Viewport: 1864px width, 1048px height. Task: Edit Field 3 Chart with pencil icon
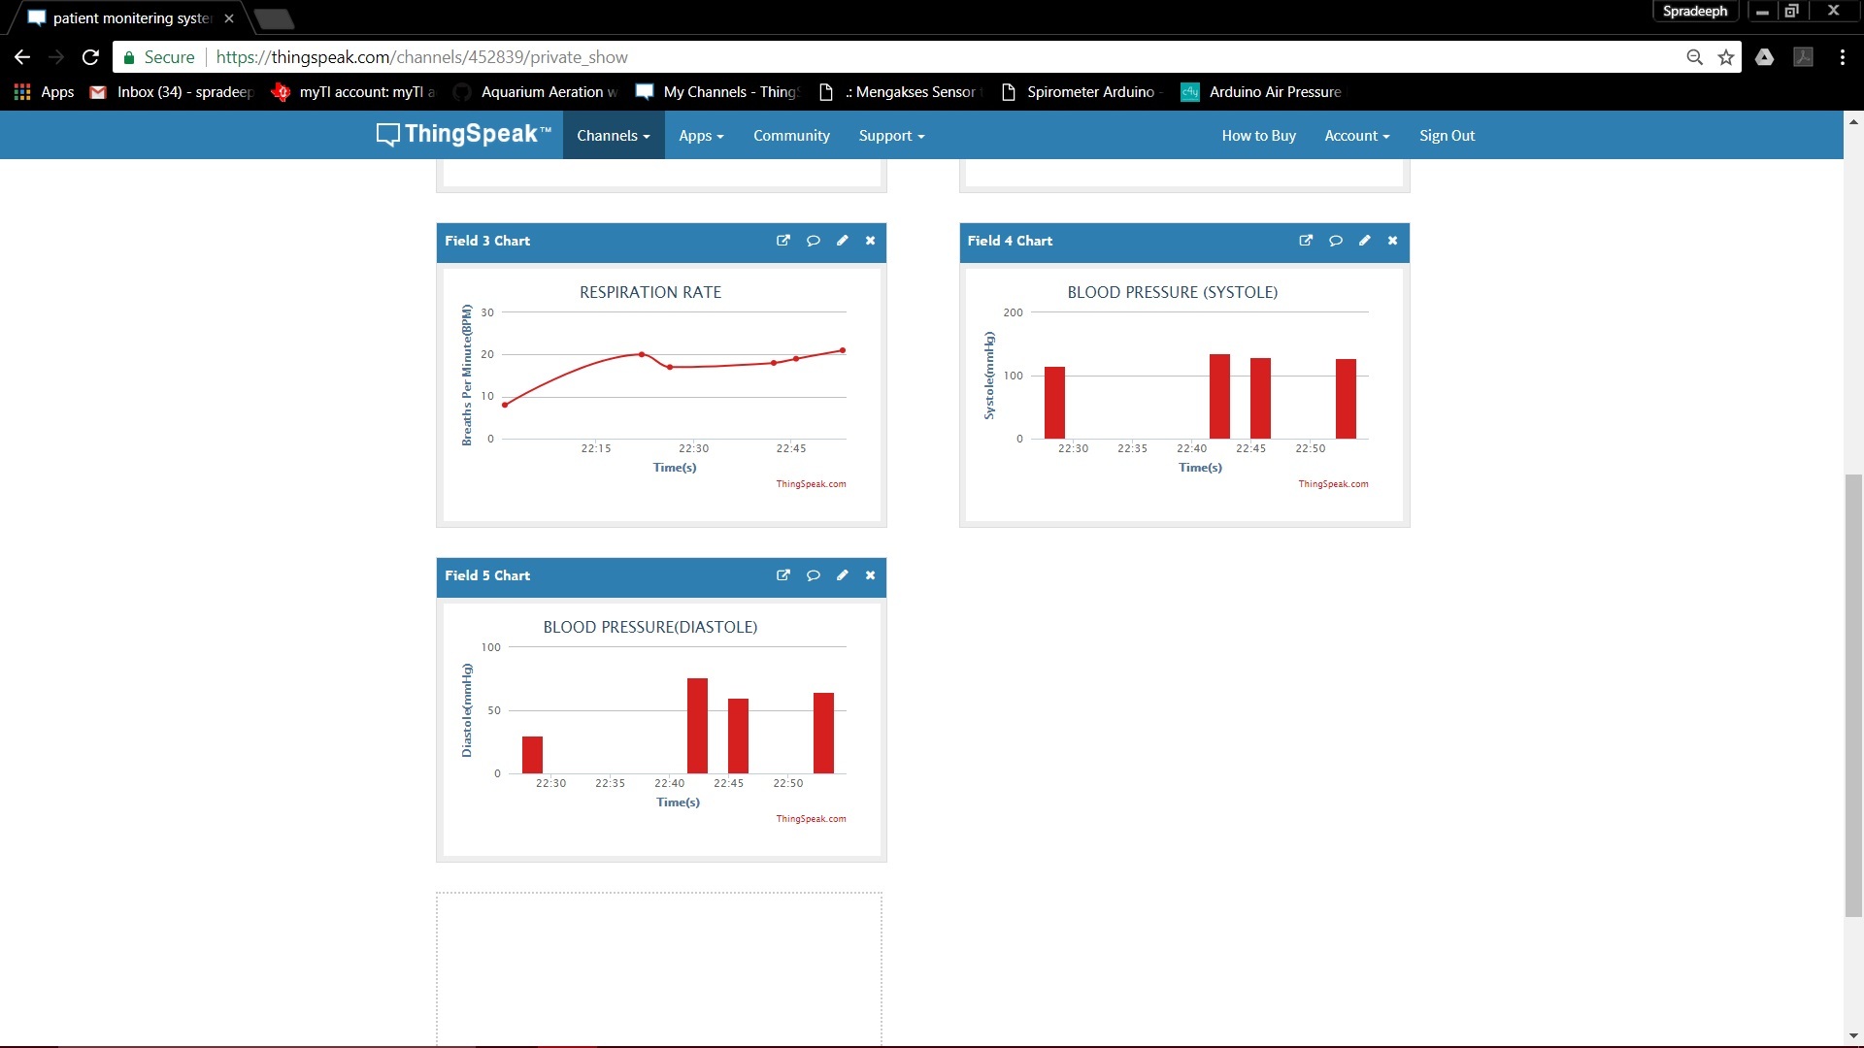pos(843,241)
